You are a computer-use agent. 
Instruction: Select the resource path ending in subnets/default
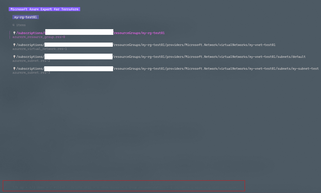[161, 57]
